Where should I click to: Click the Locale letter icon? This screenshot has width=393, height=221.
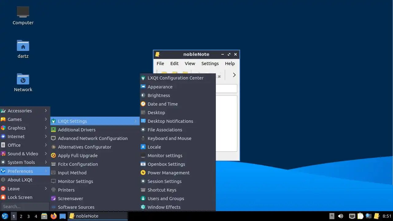[143, 147]
